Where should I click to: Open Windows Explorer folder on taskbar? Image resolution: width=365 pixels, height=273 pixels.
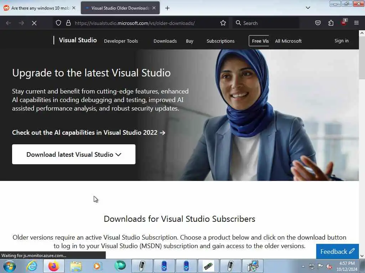(x=76, y=266)
